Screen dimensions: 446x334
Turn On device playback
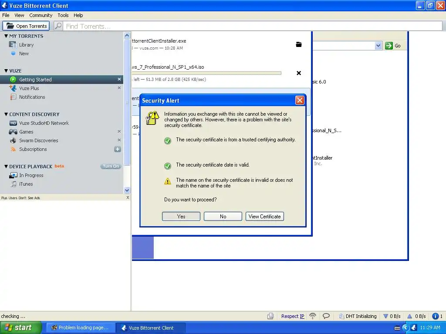[x=111, y=167]
